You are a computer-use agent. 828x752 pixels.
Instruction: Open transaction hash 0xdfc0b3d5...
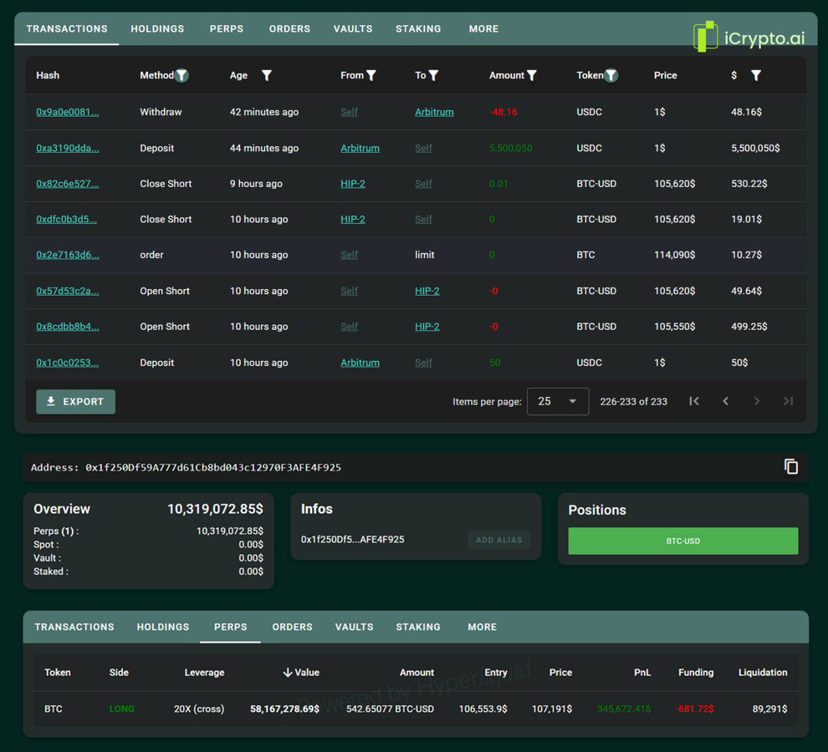[x=66, y=219]
